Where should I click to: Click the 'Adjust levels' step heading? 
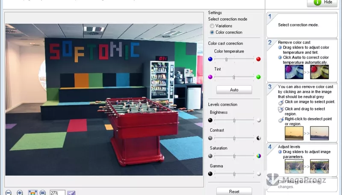coord(289,147)
